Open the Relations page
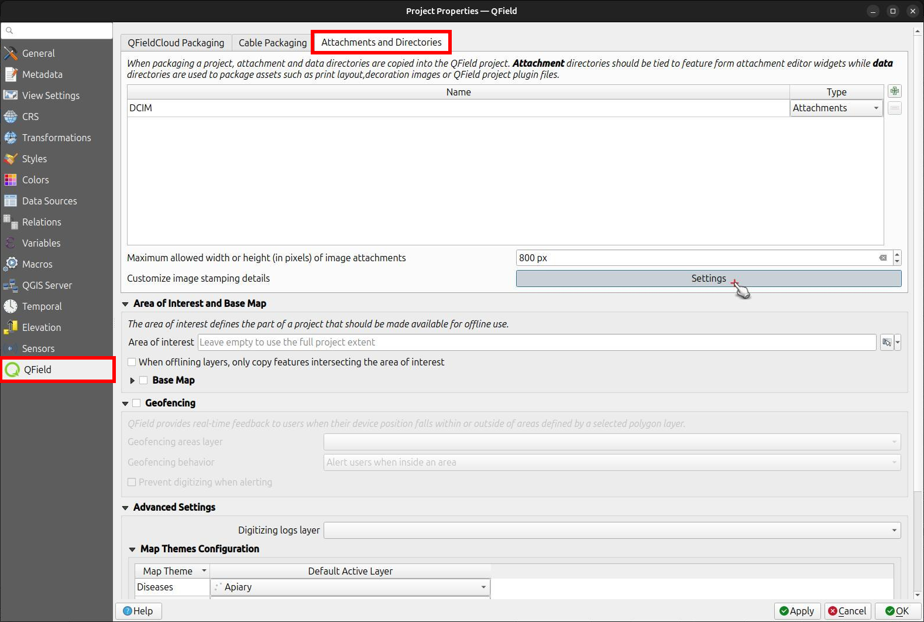 [x=56, y=222]
